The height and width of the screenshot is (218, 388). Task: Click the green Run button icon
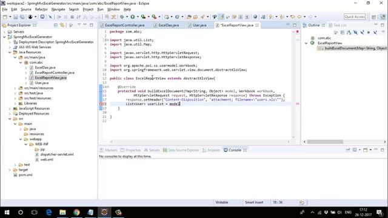coord(133,17)
